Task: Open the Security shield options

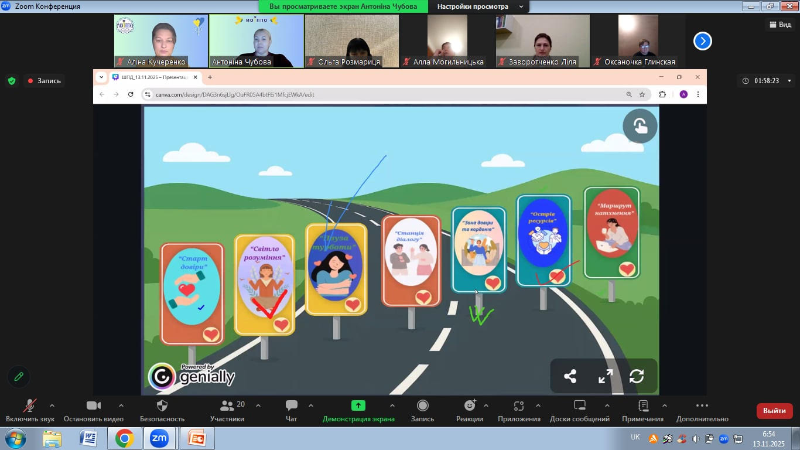Action: click(x=162, y=410)
